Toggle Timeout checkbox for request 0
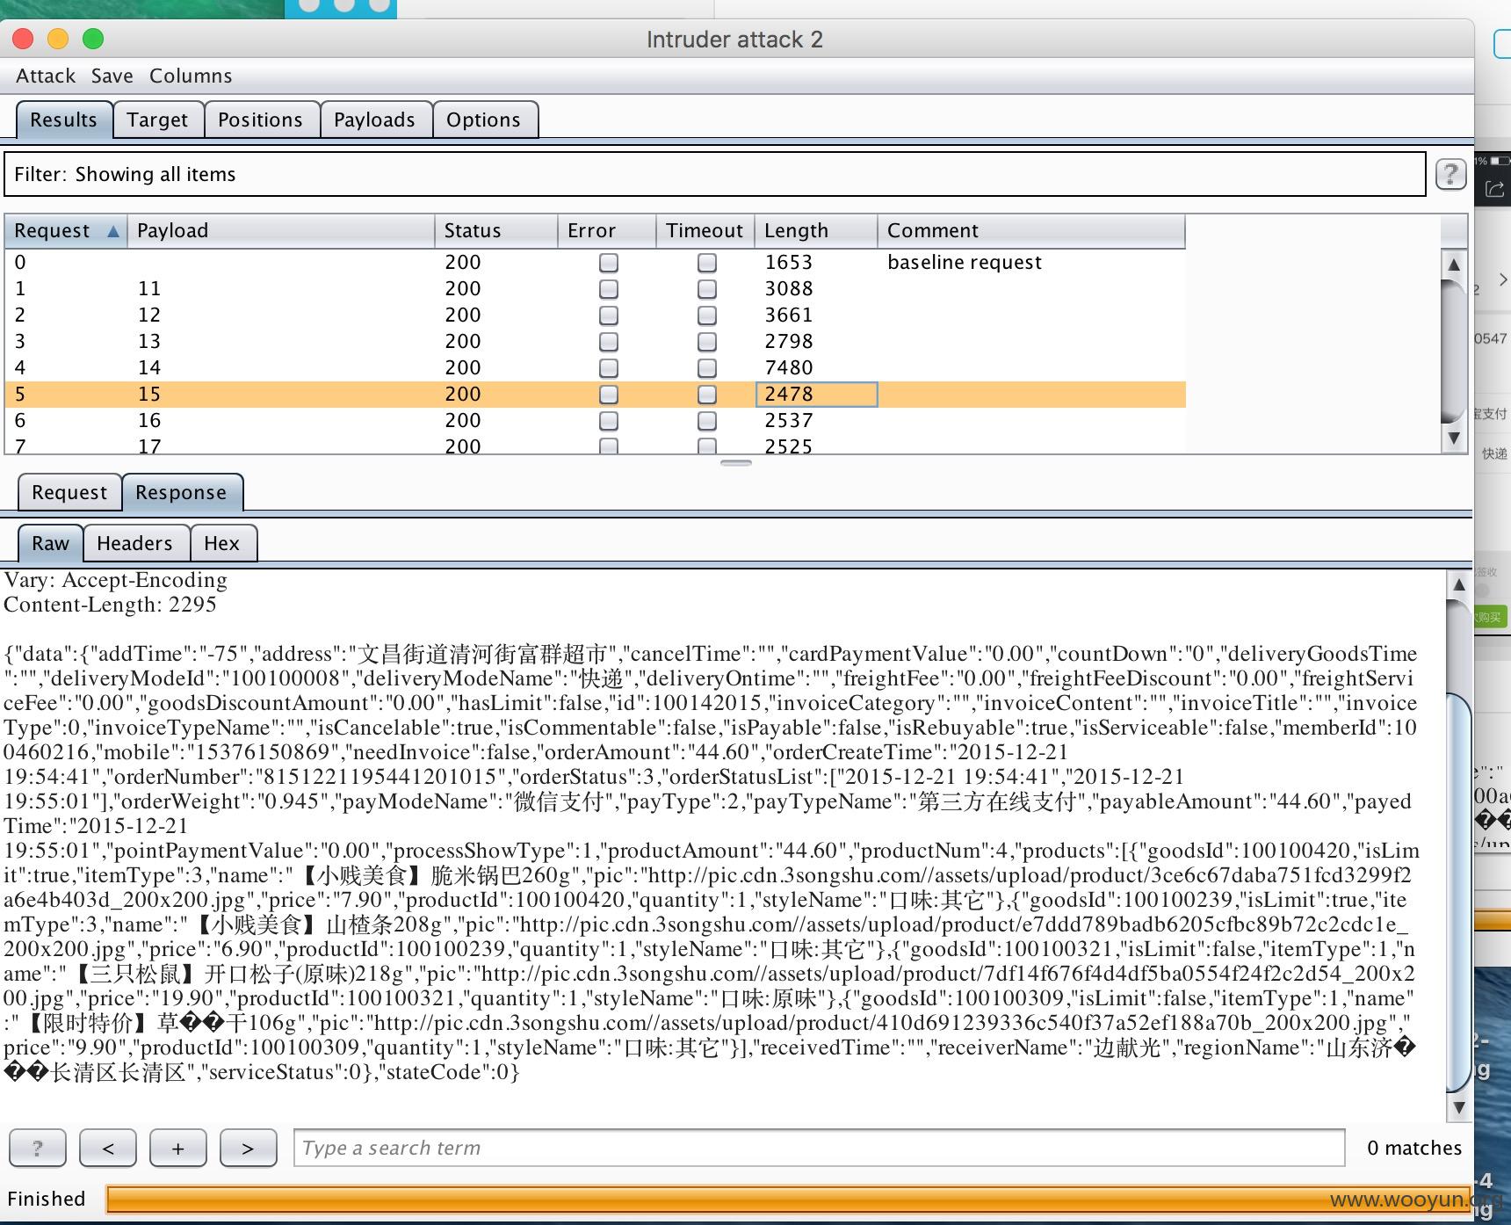Screen dimensions: 1511x1225 (706, 263)
